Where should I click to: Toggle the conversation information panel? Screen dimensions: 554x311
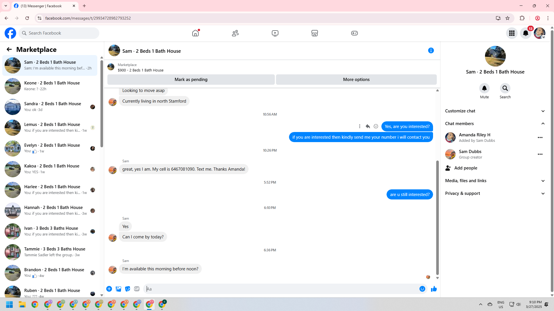pos(431,51)
